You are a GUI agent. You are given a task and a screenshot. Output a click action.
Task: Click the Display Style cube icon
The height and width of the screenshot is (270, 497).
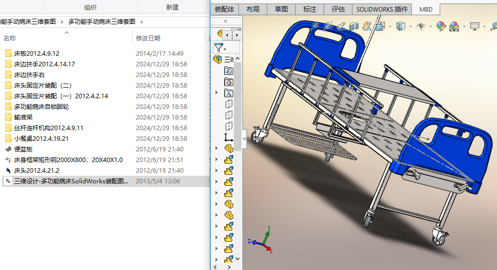pos(401,26)
